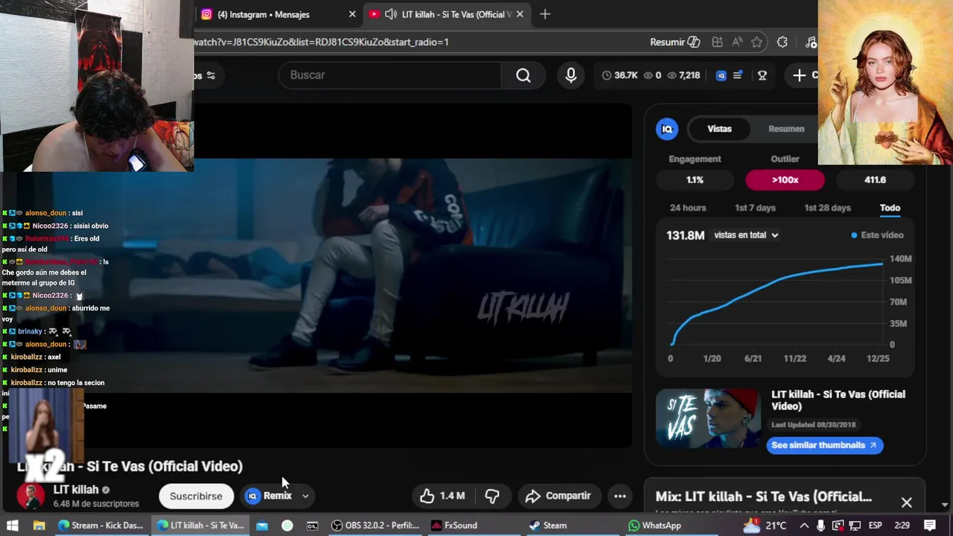Screen dimensions: 953x536
Task: Click the trophy icon in YouTube header
Action: click(762, 75)
